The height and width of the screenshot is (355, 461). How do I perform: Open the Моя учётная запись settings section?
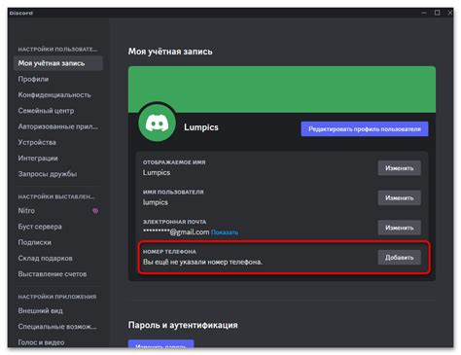click(x=58, y=63)
